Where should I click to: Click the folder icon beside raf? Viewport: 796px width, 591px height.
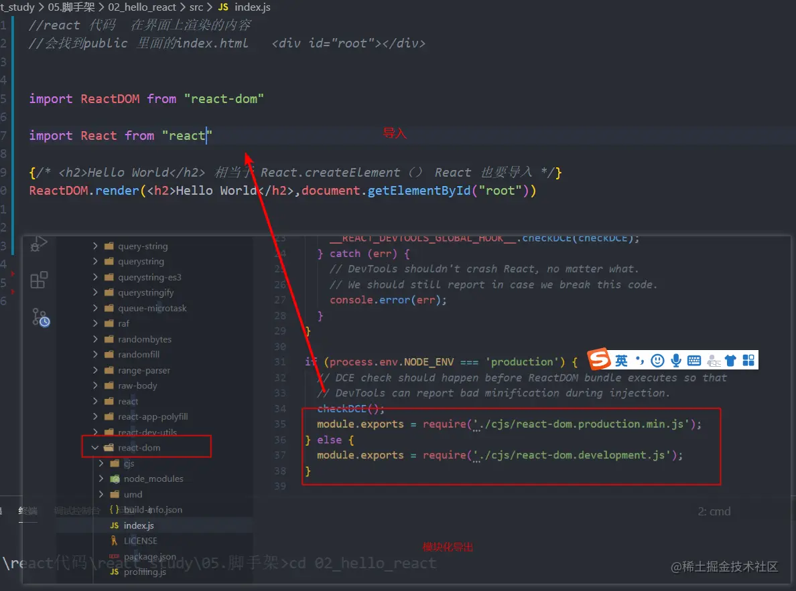pyautogui.click(x=109, y=323)
